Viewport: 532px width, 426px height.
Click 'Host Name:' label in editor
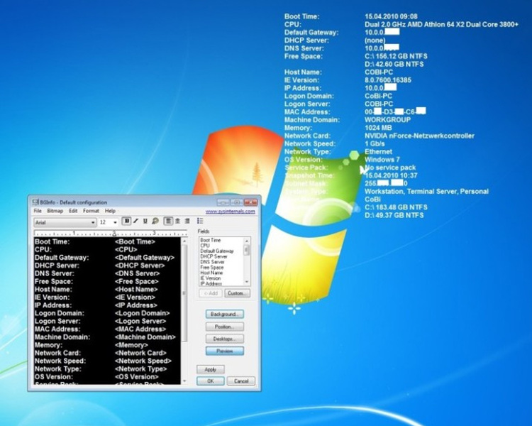click(x=53, y=290)
